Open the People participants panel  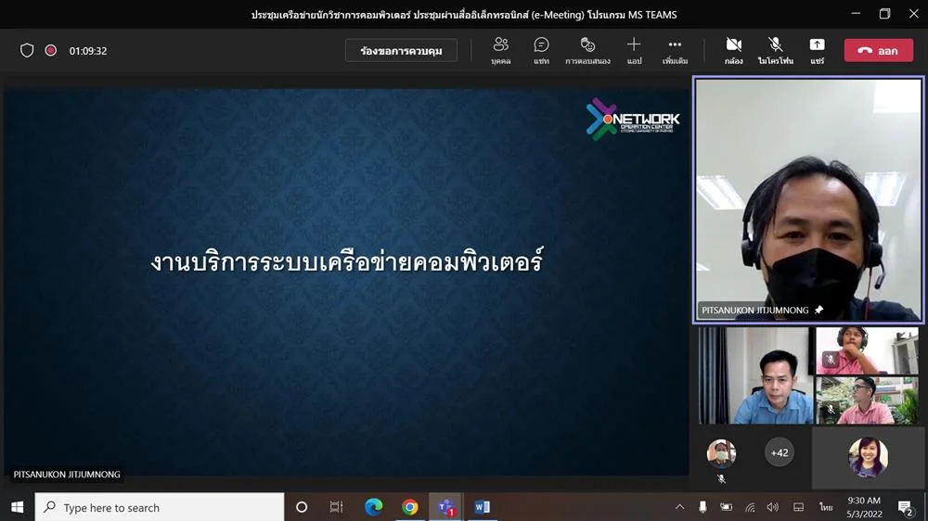(x=501, y=51)
